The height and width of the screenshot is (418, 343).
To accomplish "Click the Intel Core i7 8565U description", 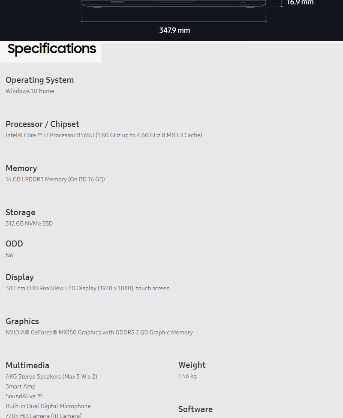I will click(x=104, y=135).
